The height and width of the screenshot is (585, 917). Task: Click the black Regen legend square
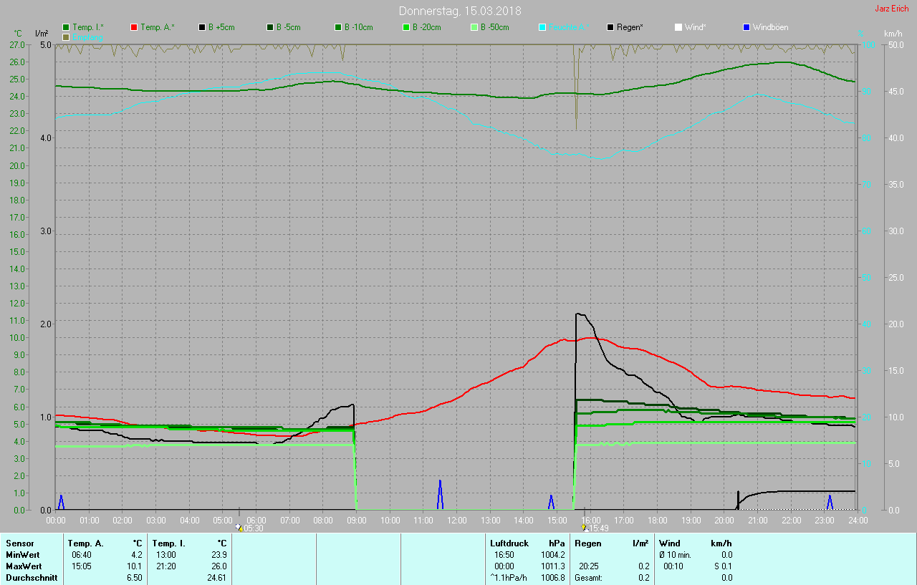click(x=610, y=27)
